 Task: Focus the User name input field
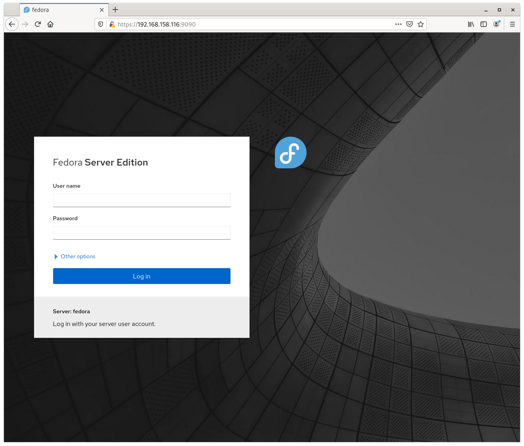pyautogui.click(x=142, y=200)
